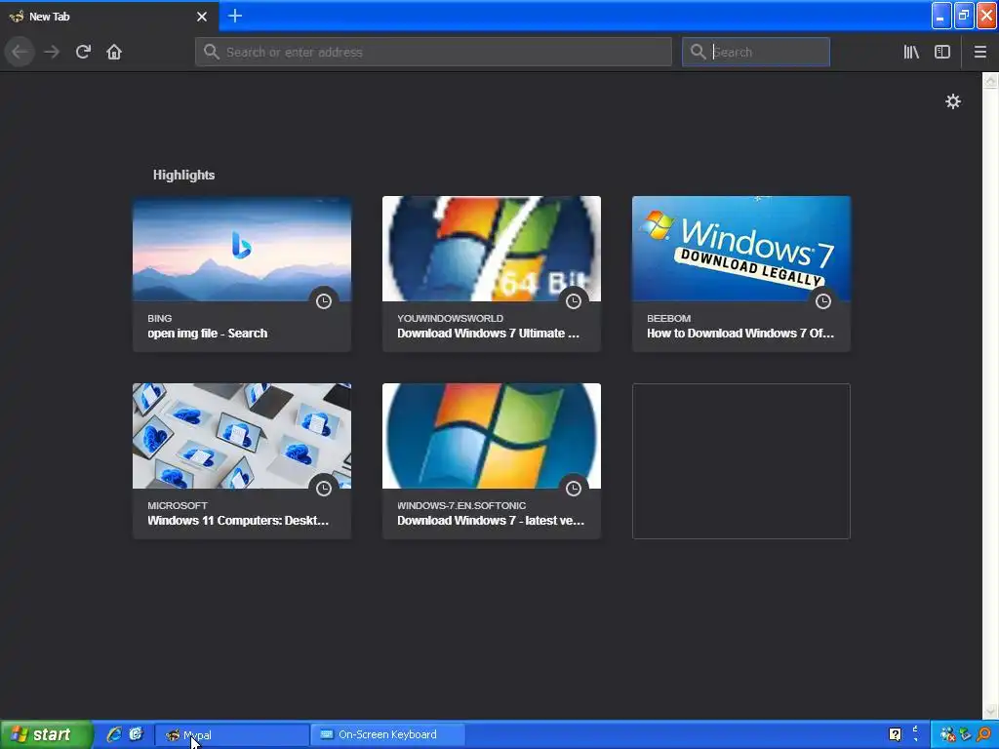Click the MICROSOFT source label
This screenshot has width=999, height=749.
(x=178, y=505)
